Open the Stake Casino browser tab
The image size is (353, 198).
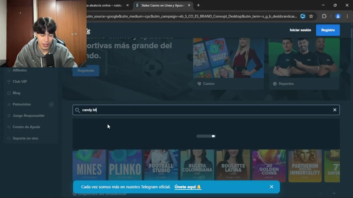(x=163, y=5)
